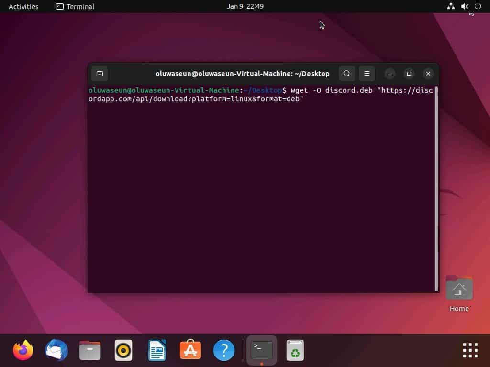Open a new terminal tab

pyautogui.click(x=100, y=74)
